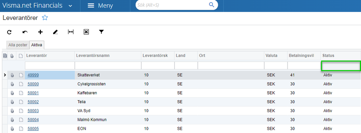Click the Ort column filter field
The image size is (361, 133).
point(231,65)
